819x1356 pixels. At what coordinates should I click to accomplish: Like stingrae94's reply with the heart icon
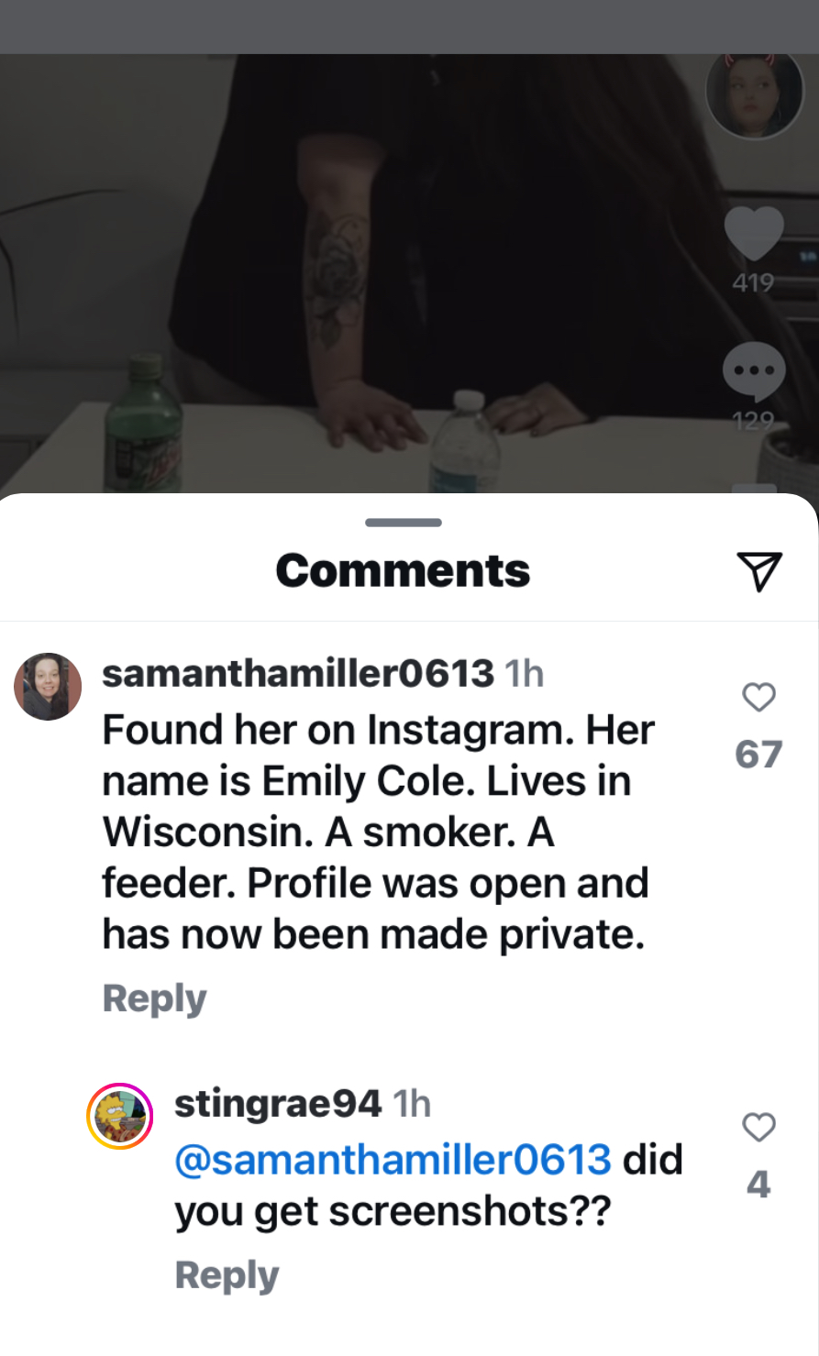click(x=758, y=1127)
